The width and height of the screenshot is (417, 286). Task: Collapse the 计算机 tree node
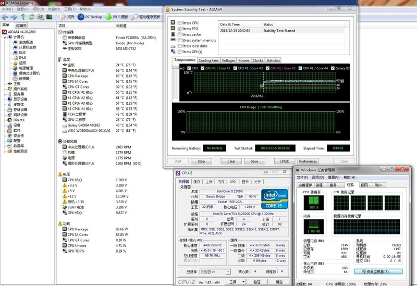pyautogui.click(x=5, y=38)
